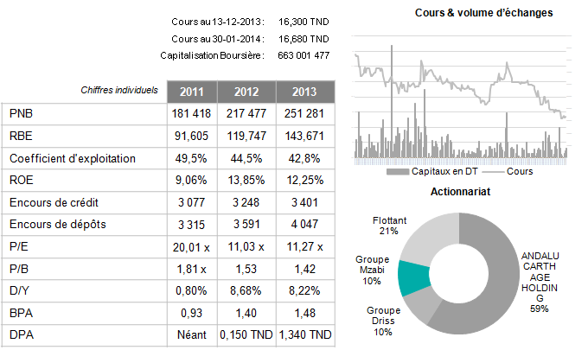Click the Capitaux en DT legend swatch
588x350 pixels.
pos(398,172)
